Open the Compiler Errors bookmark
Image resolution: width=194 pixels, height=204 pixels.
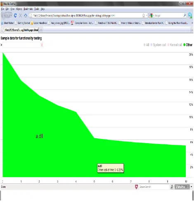tap(82, 23)
